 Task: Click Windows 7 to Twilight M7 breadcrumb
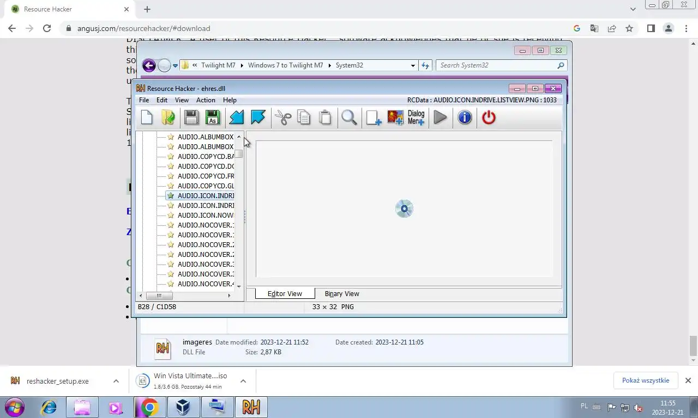(285, 65)
